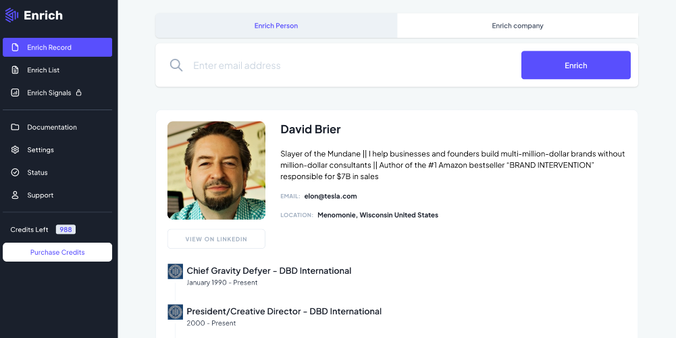Click the Enrich Signals chart icon
The height and width of the screenshot is (338, 676).
click(15, 93)
